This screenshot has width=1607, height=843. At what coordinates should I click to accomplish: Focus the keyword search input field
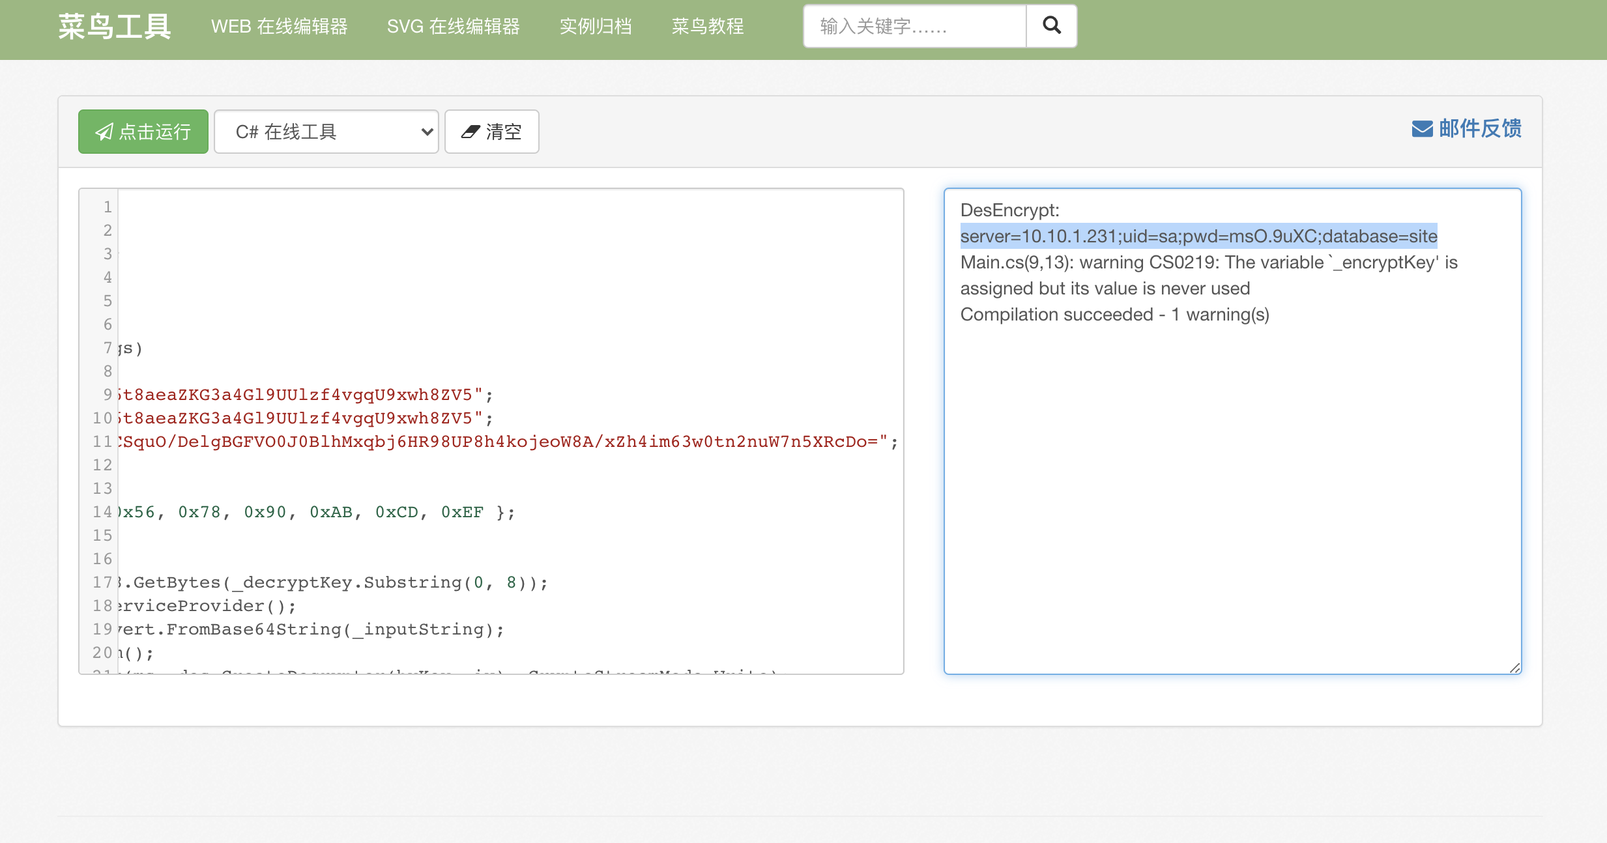915,27
